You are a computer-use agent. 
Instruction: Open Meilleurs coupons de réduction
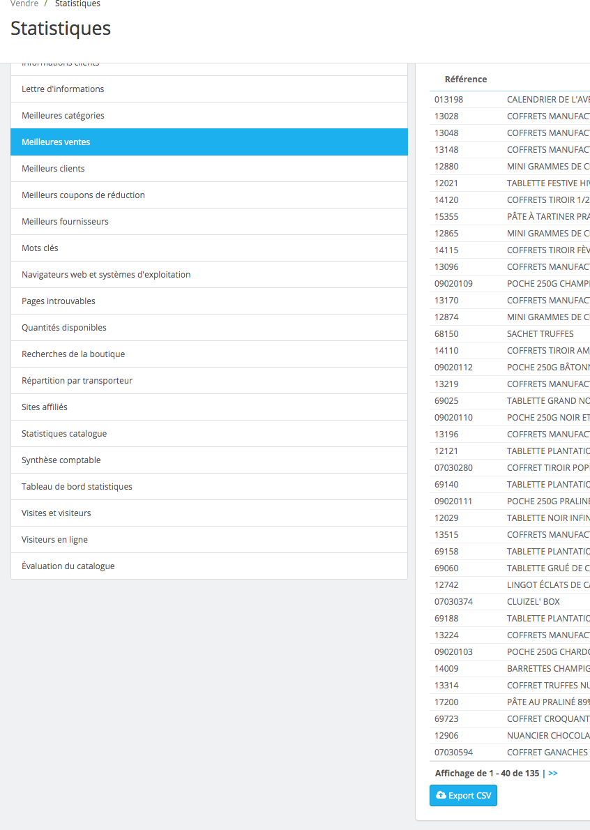[x=209, y=195]
